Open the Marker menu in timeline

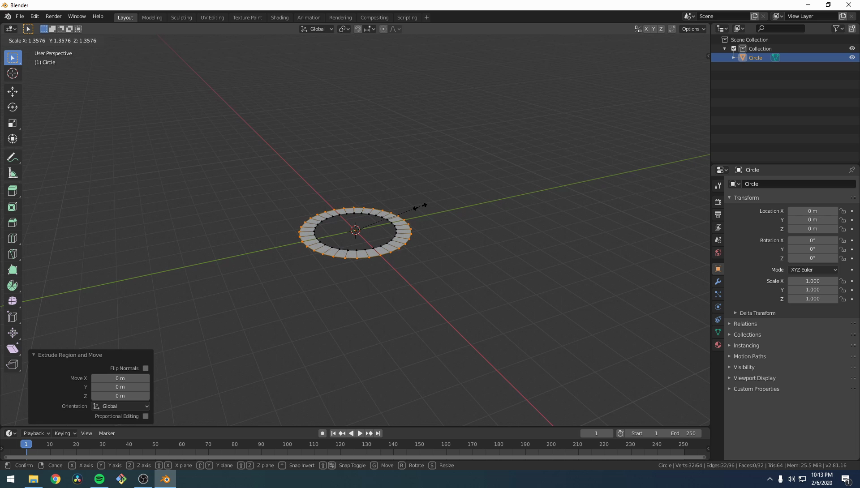point(107,433)
